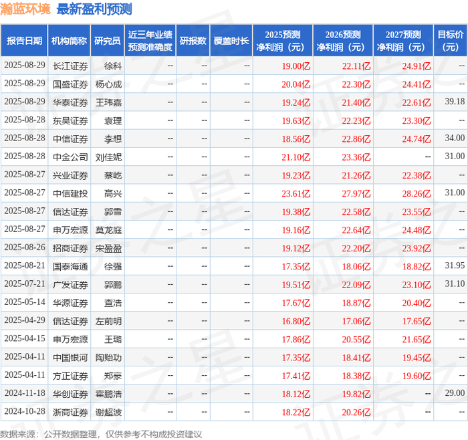Screen dimensions: 468x440
Task: Click the 机构简称 column header
Action: [69, 41]
